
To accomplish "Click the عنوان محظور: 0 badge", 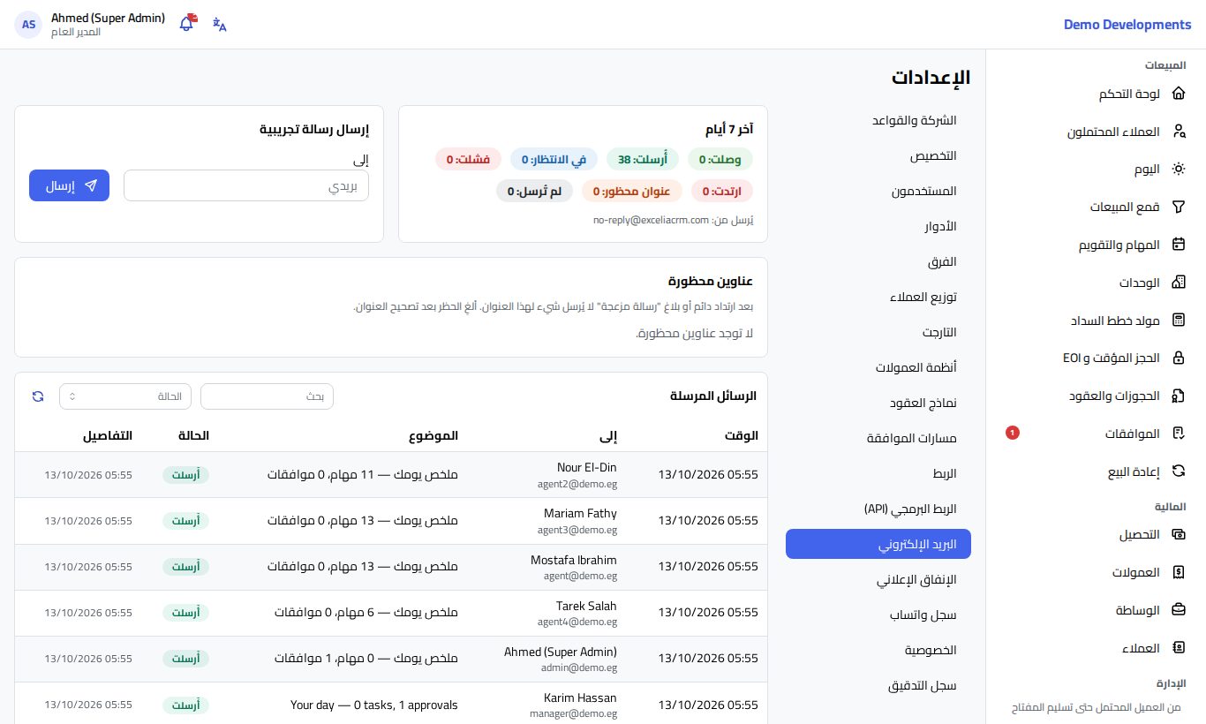I will (631, 191).
